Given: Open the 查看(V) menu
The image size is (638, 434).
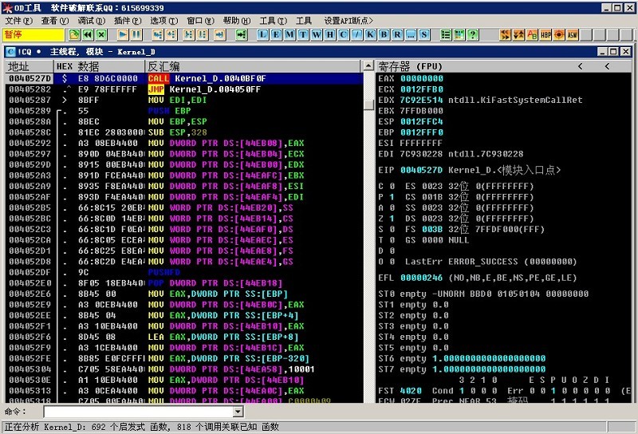Looking at the screenshot, I should click(x=55, y=21).
